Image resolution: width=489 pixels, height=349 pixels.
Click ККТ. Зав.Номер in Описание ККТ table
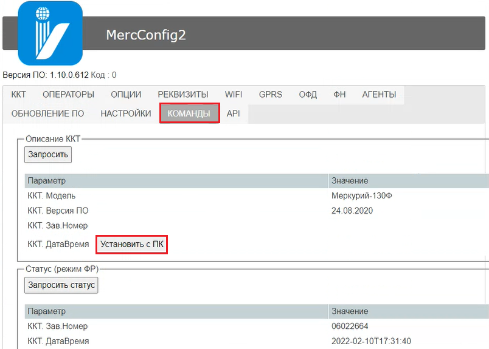(x=57, y=226)
